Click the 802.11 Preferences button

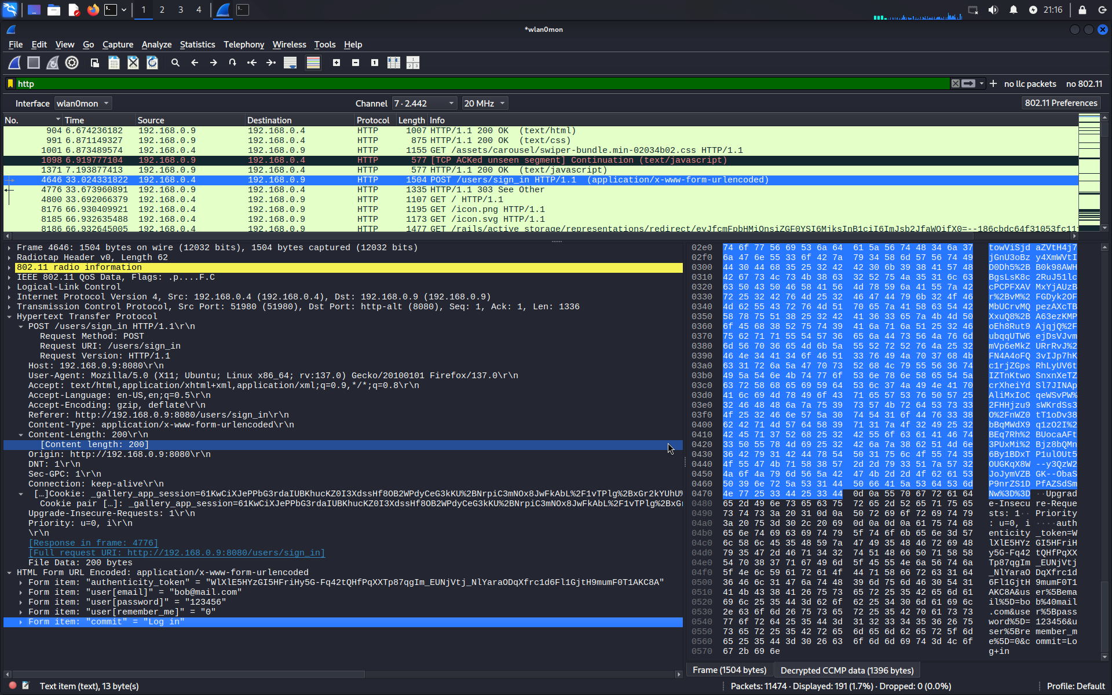1060,103
